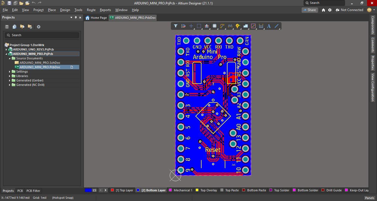Open the File menu
Screen dimensions: 377x201
coord(5,10)
